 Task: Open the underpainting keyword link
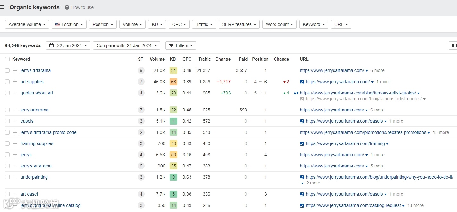pyautogui.click(x=34, y=177)
